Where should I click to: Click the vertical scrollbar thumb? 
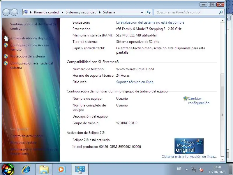223,115
